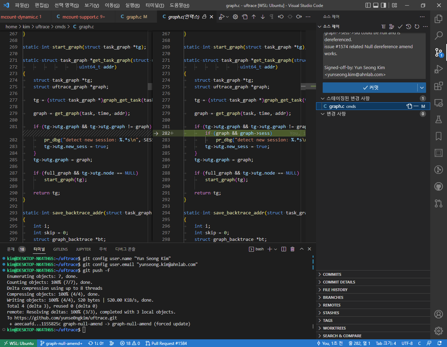Screen dimensions: 447x347
Task: Open source control section ellipsis menu
Action: click(x=425, y=27)
